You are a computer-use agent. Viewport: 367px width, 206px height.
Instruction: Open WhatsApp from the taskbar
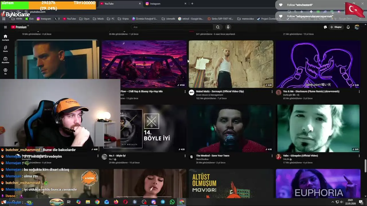(172, 202)
